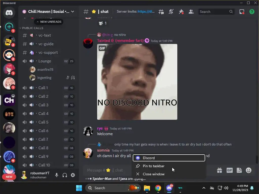This screenshot has height=194, width=259.
Task: Open the NO DISCORD NITRO GIF
Action: (137, 82)
